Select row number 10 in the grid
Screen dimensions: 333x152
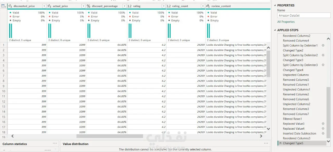click(4, 91)
